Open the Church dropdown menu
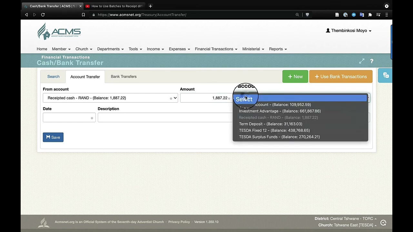Screen dimensions: 413x232 pyautogui.click(x=84, y=49)
